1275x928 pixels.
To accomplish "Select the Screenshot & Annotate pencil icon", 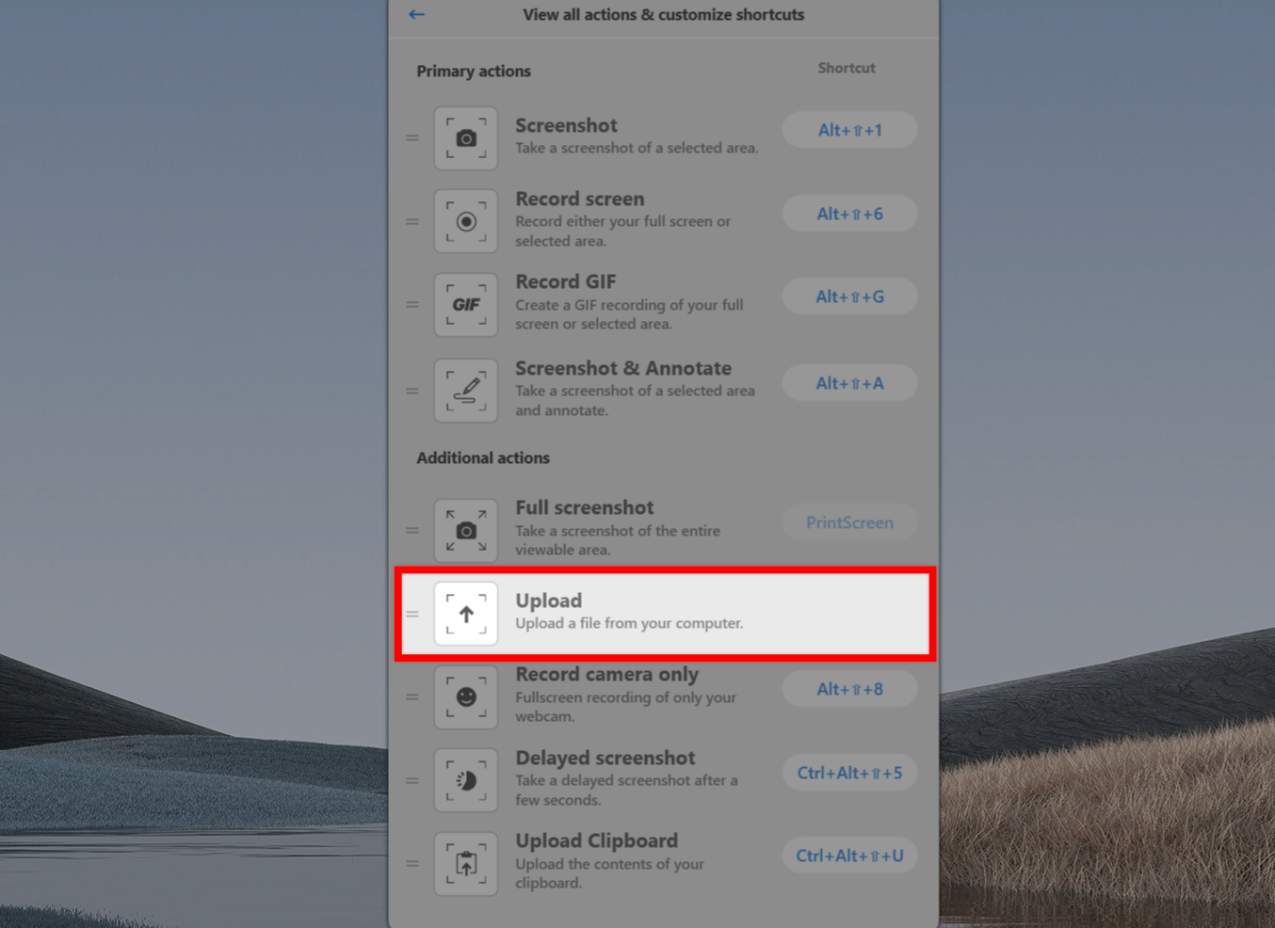I will click(x=466, y=391).
